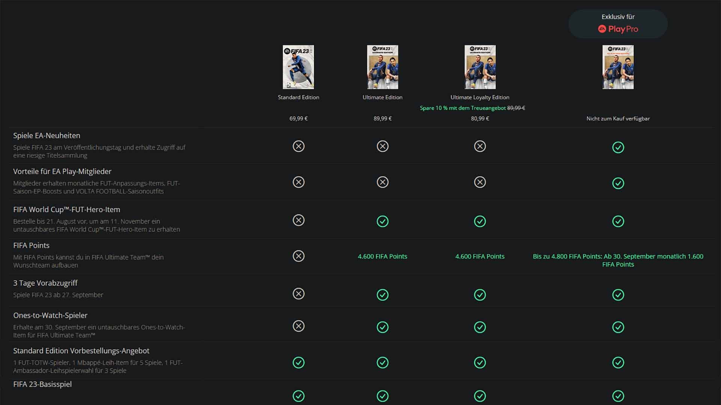Viewport: 721px width, 405px height.
Task: Click Spiele FIFA 23 ab 27. September text
Action: coord(58,295)
